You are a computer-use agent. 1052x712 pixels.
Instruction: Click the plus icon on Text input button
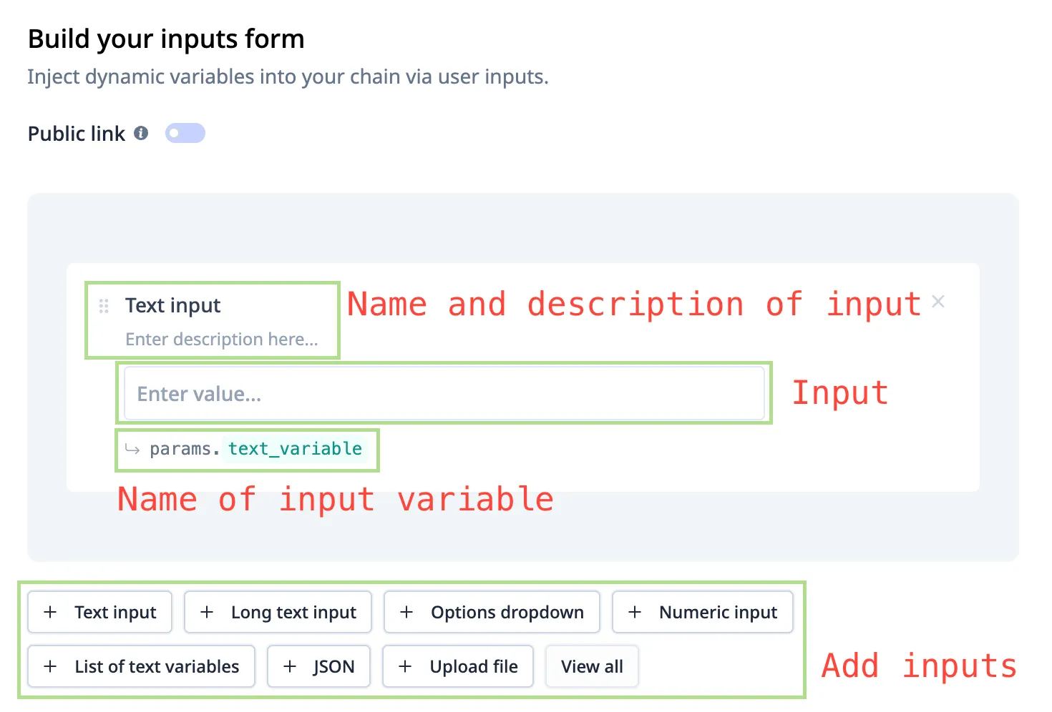pyautogui.click(x=50, y=613)
